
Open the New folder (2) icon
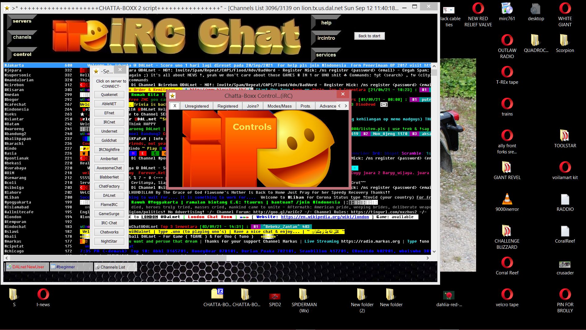click(362, 301)
